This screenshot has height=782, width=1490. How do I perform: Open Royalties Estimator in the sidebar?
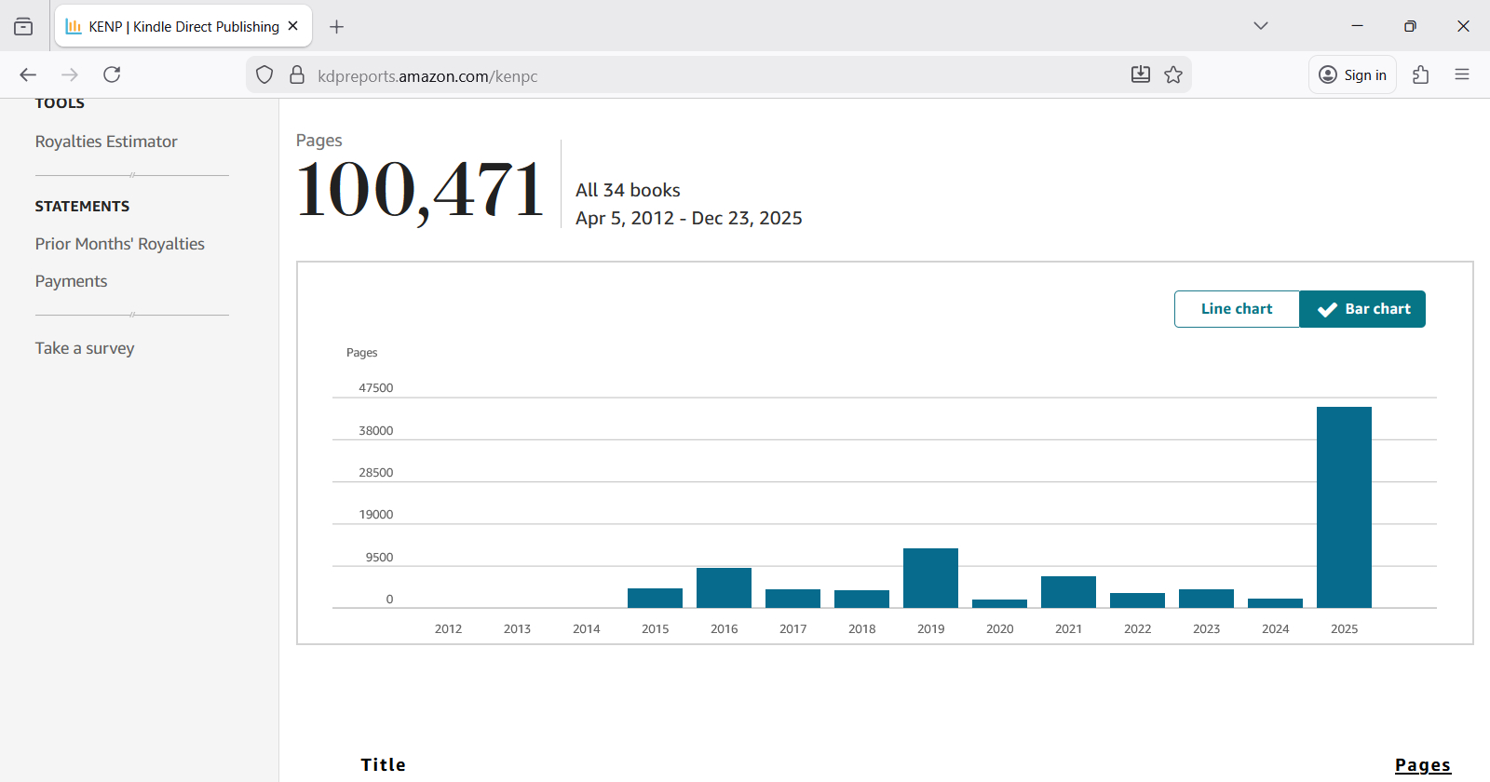pos(106,142)
